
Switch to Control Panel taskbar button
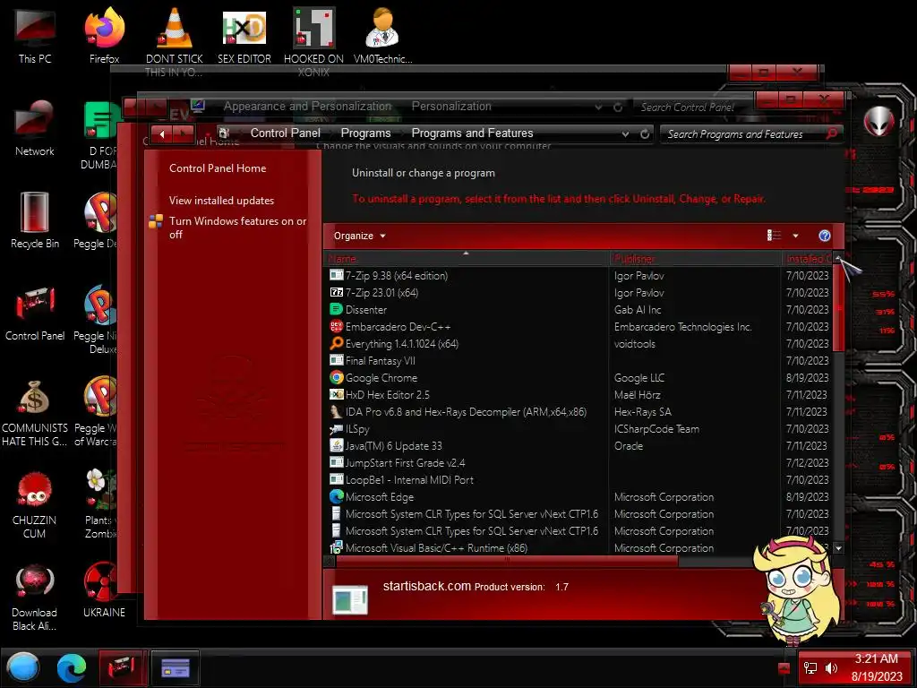[x=121, y=667]
